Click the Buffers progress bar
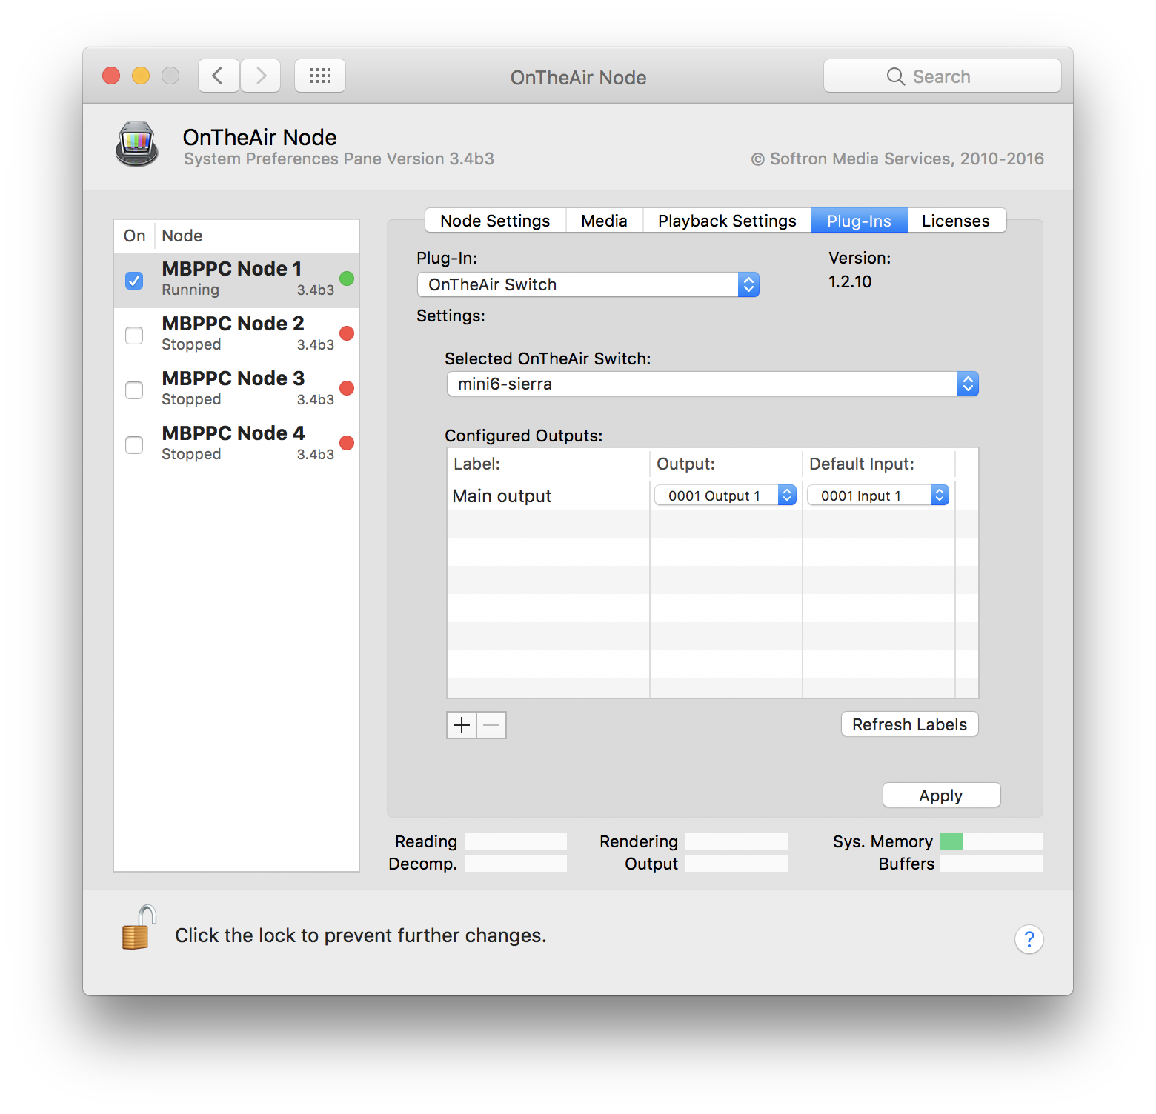Viewport: 1156px width, 1114px height. (x=991, y=864)
